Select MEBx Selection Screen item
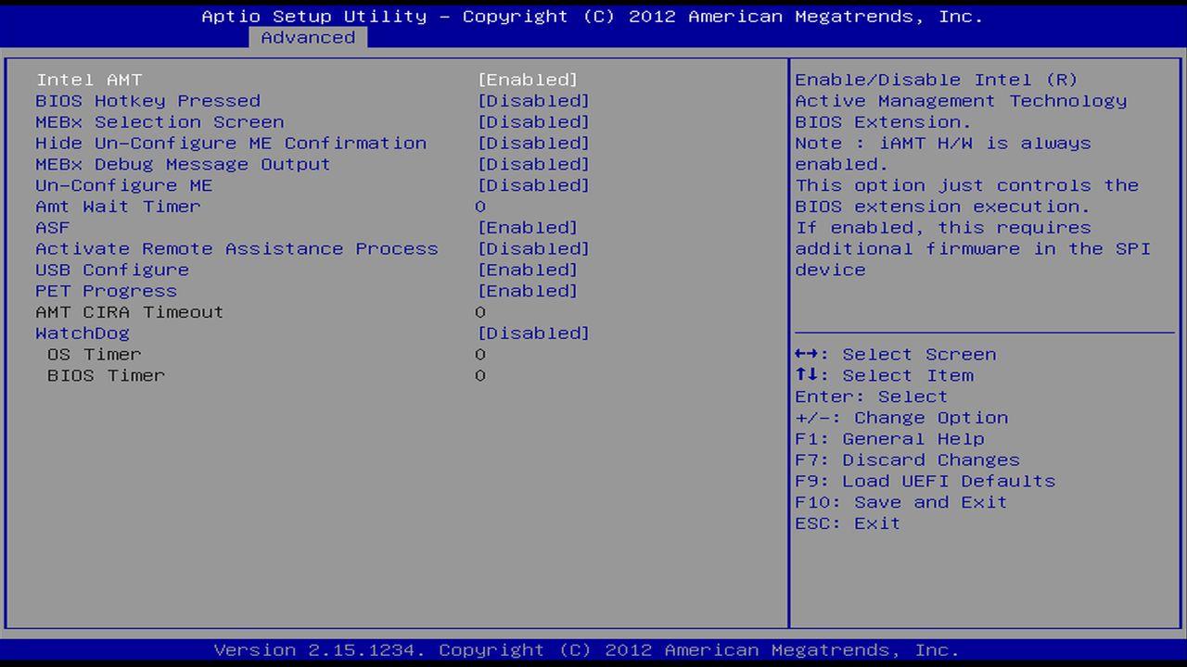The image size is (1187, 667). pos(160,122)
